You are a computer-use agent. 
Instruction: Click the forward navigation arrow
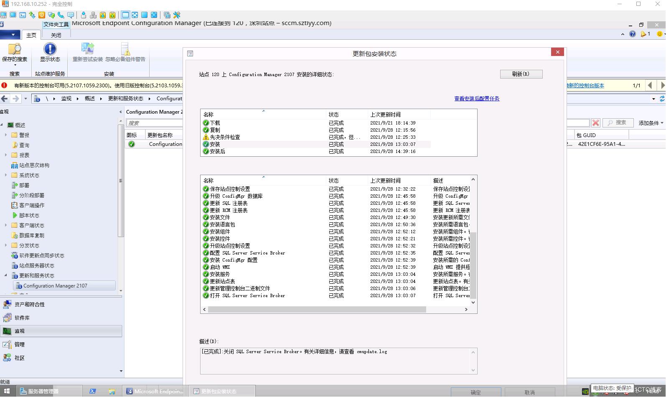pyautogui.click(x=15, y=99)
